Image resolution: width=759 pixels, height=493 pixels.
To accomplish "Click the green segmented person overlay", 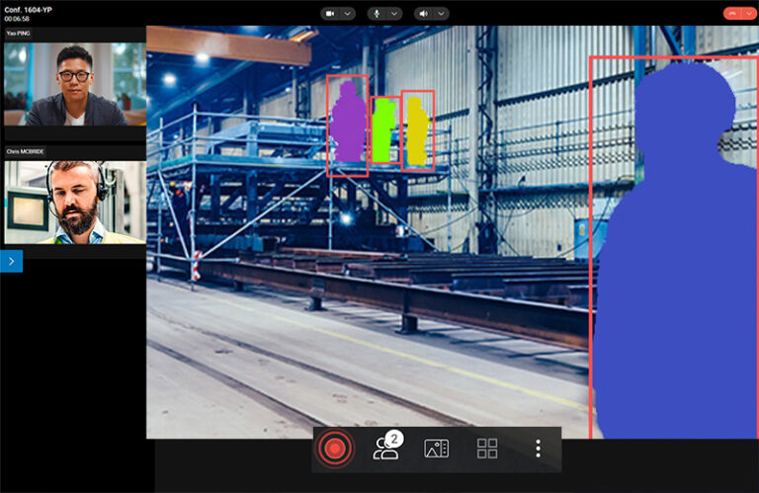I will (x=383, y=130).
